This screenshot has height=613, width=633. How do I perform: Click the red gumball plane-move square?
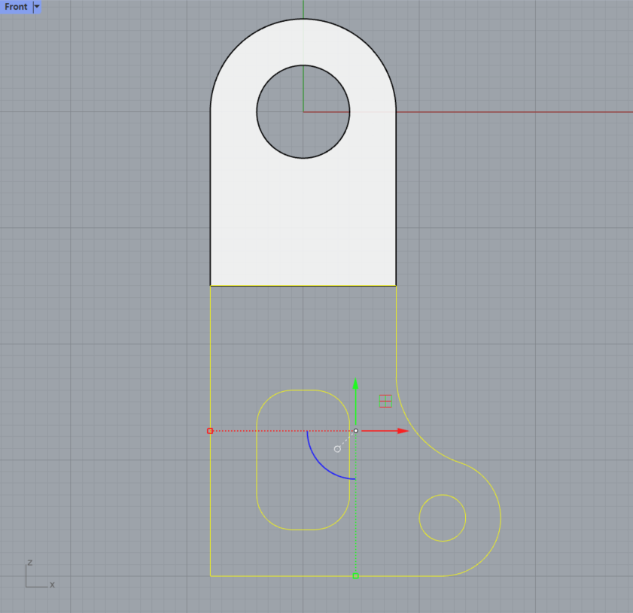pyautogui.click(x=385, y=401)
